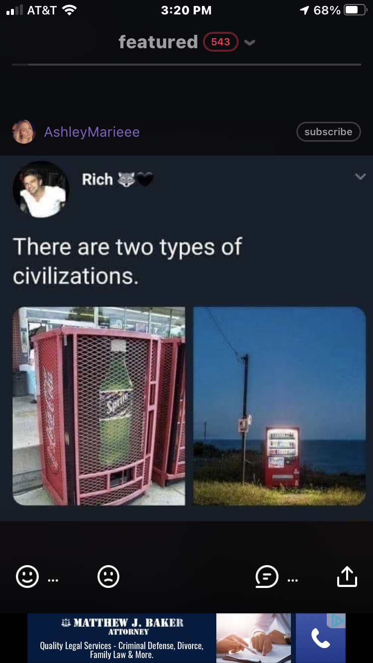Viewport: 373px width, 663px height.
Task: Open AshleyMarieee's avatar picture
Action: 23,132
